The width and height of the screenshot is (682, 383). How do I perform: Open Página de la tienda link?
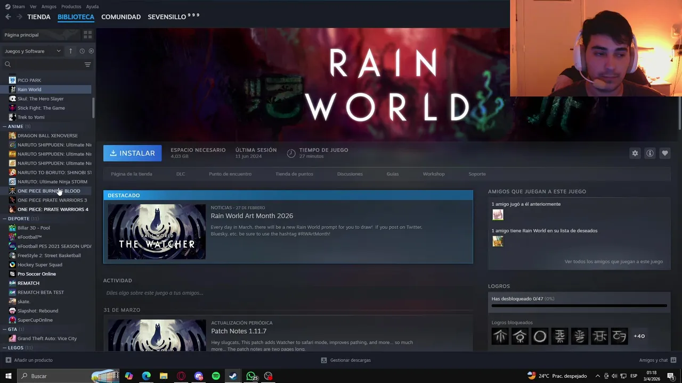tap(132, 174)
